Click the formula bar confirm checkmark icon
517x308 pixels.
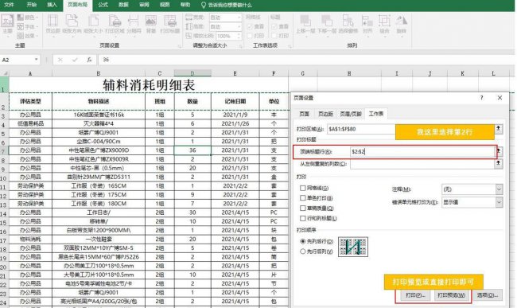(x=75, y=60)
